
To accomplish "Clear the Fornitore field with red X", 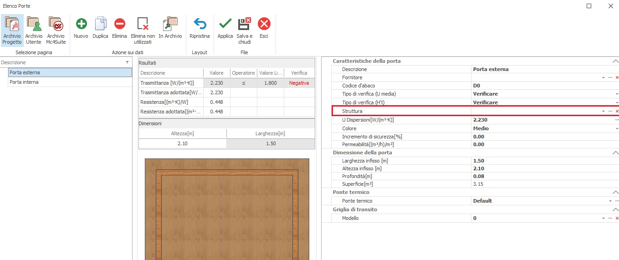I will pyautogui.click(x=617, y=78).
